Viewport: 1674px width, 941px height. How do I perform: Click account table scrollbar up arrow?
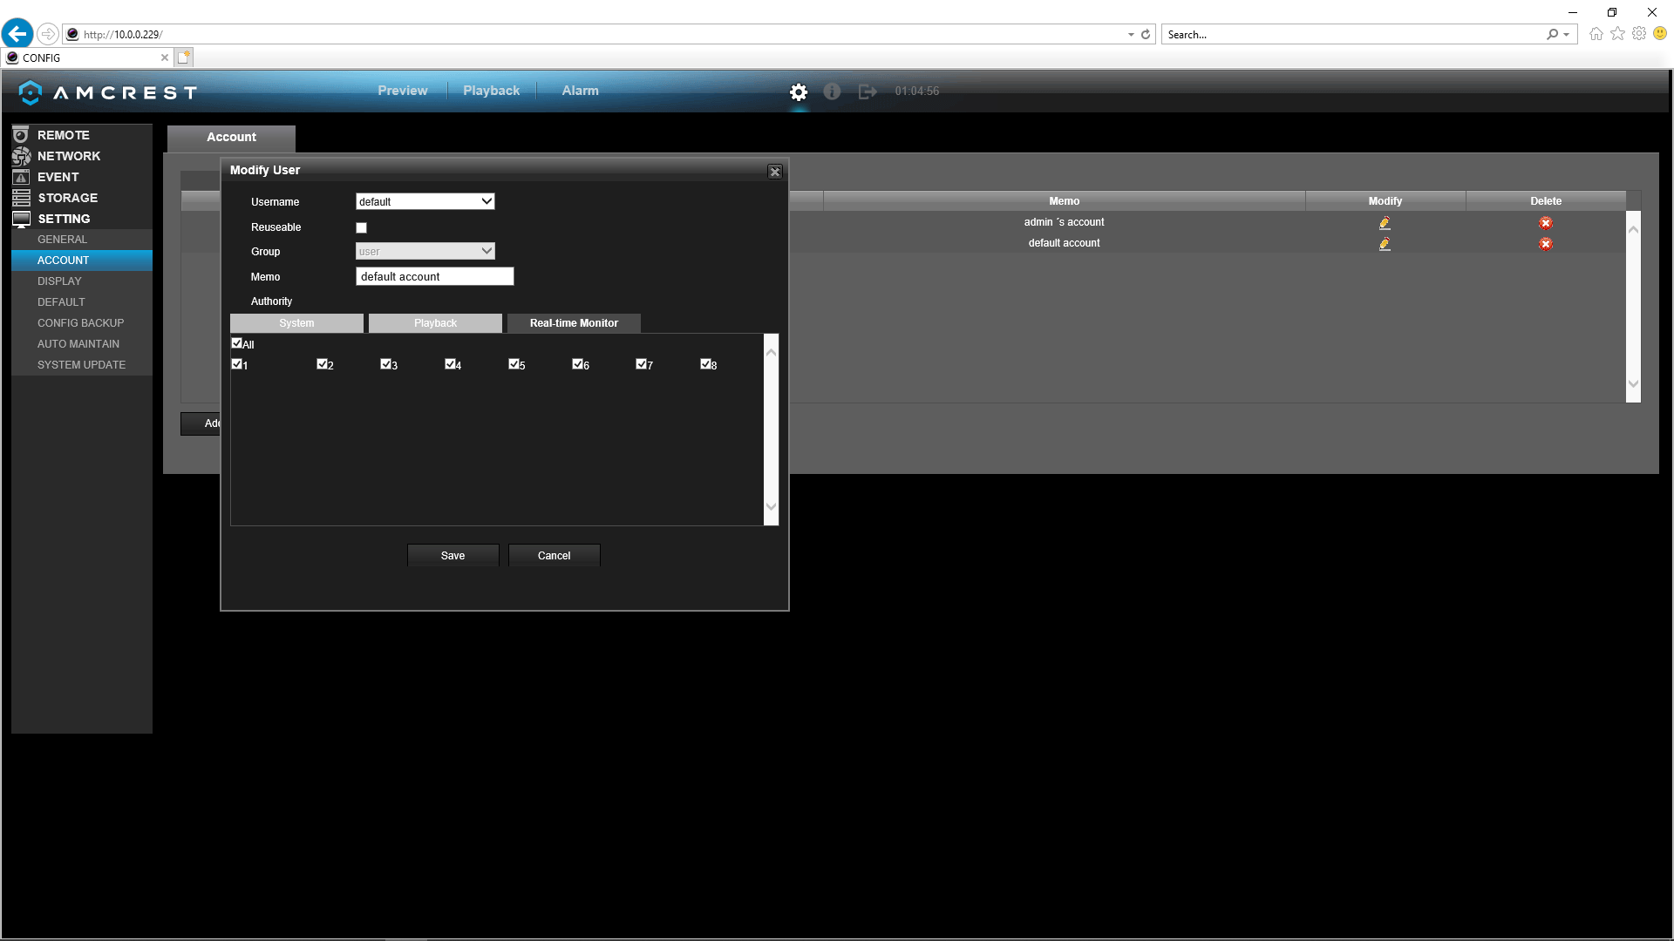click(1633, 229)
